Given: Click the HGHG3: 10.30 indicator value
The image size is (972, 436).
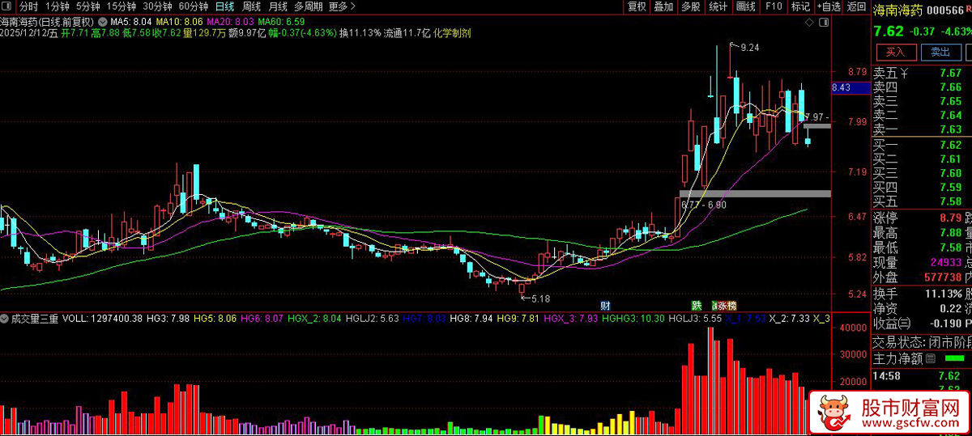Looking at the screenshot, I should 633,319.
